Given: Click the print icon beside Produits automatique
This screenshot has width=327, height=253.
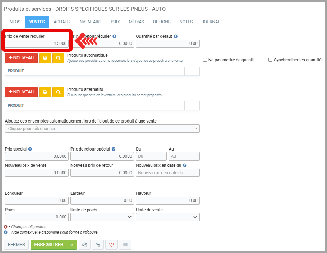Looking at the screenshot, I should [x=45, y=58].
